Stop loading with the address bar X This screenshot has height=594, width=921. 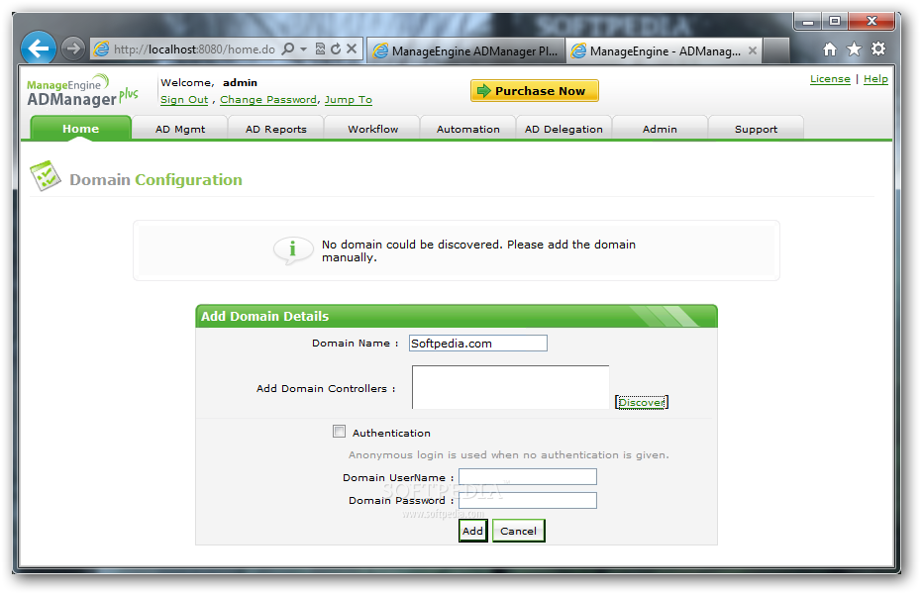[x=352, y=49]
